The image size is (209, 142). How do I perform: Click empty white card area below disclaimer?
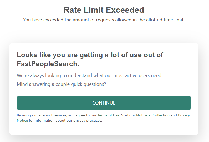[x=104, y=129]
